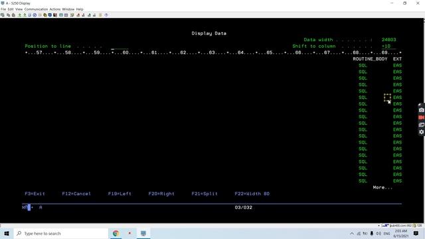Open the Actions menu

pyautogui.click(x=55, y=9)
